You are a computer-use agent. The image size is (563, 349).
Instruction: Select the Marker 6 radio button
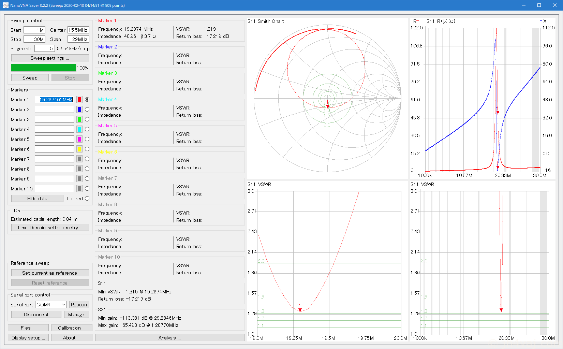click(87, 149)
